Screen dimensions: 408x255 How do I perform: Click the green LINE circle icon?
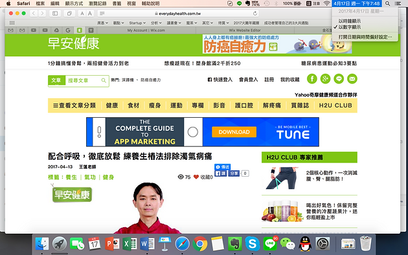(x=339, y=79)
